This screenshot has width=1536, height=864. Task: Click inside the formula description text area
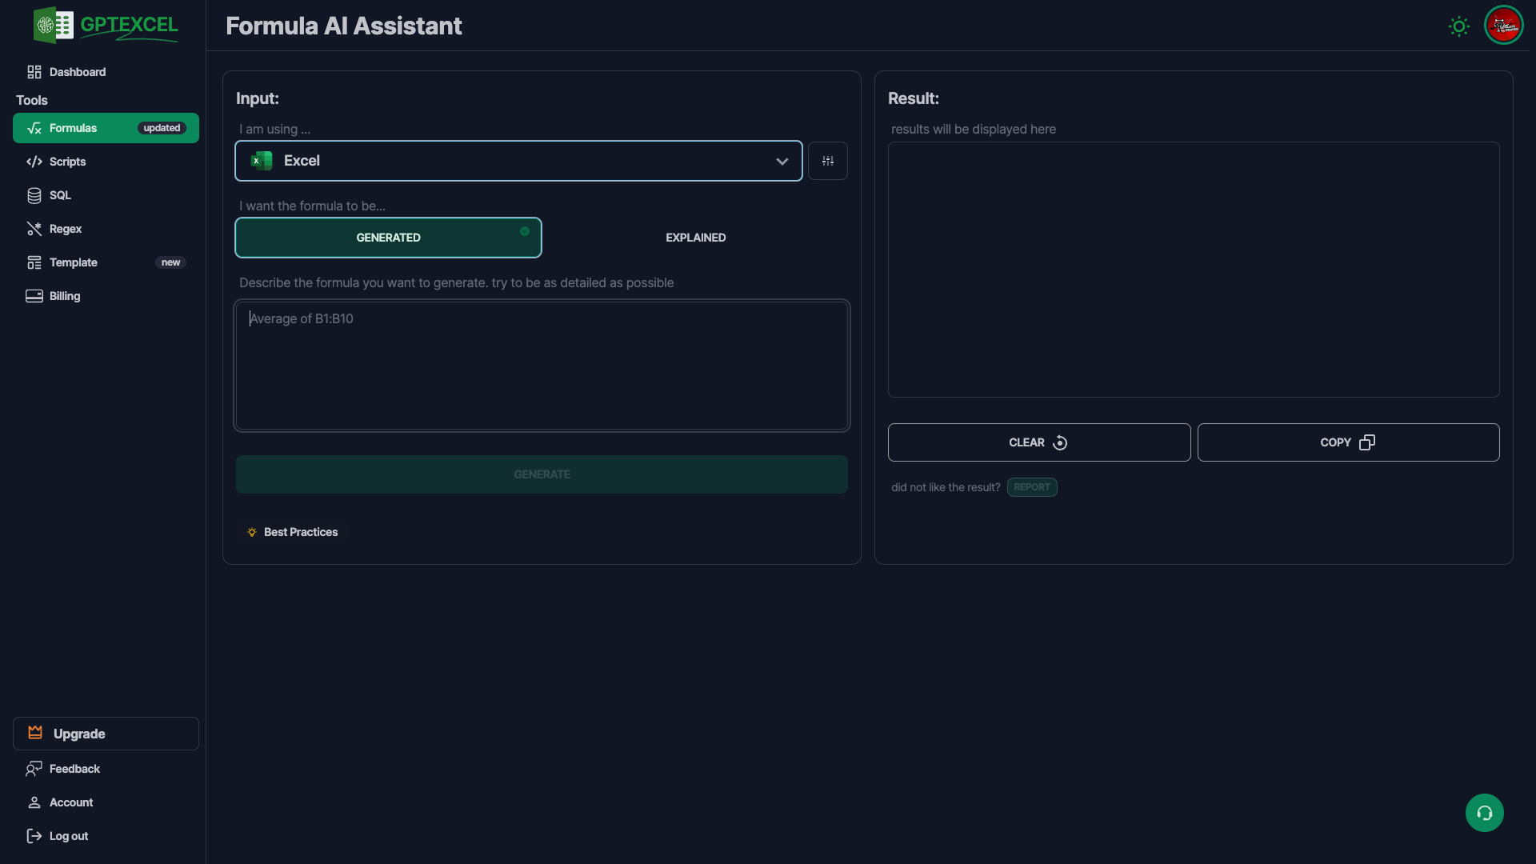[x=541, y=366]
